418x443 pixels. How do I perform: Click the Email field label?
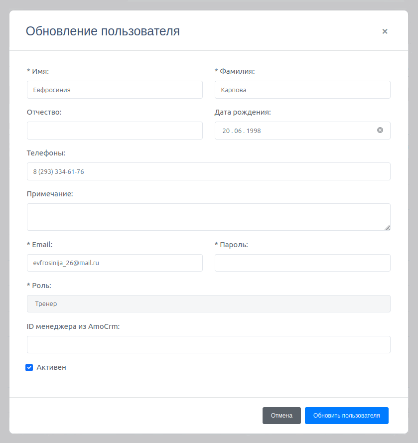coord(40,245)
